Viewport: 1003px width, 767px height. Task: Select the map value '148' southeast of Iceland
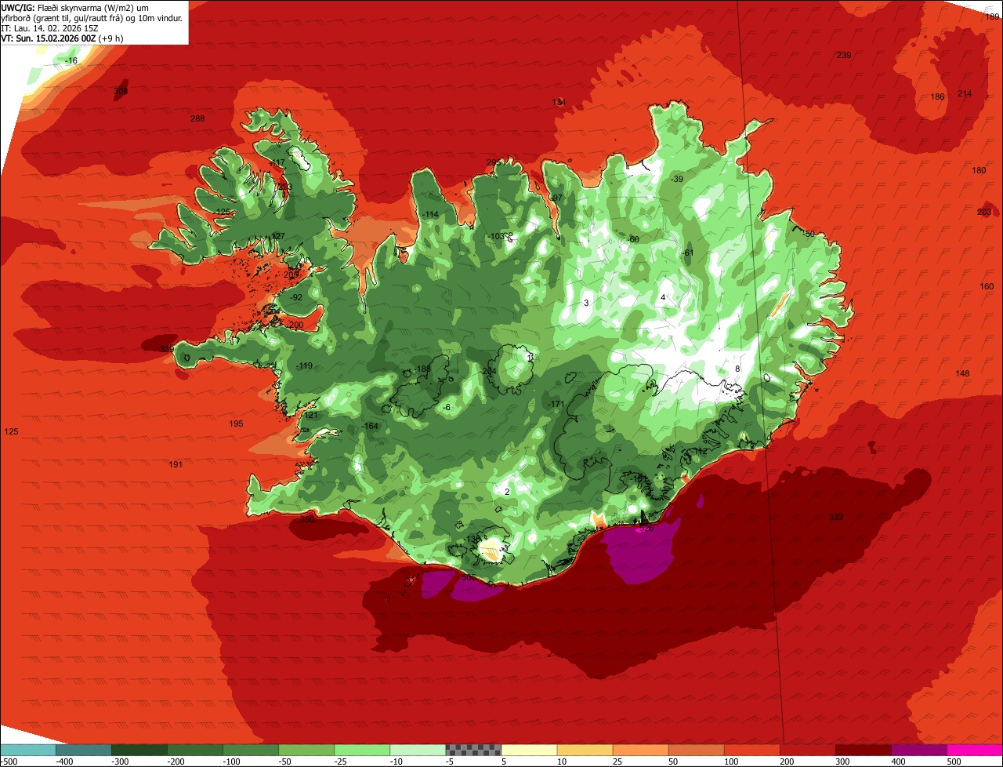click(x=962, y=373)
